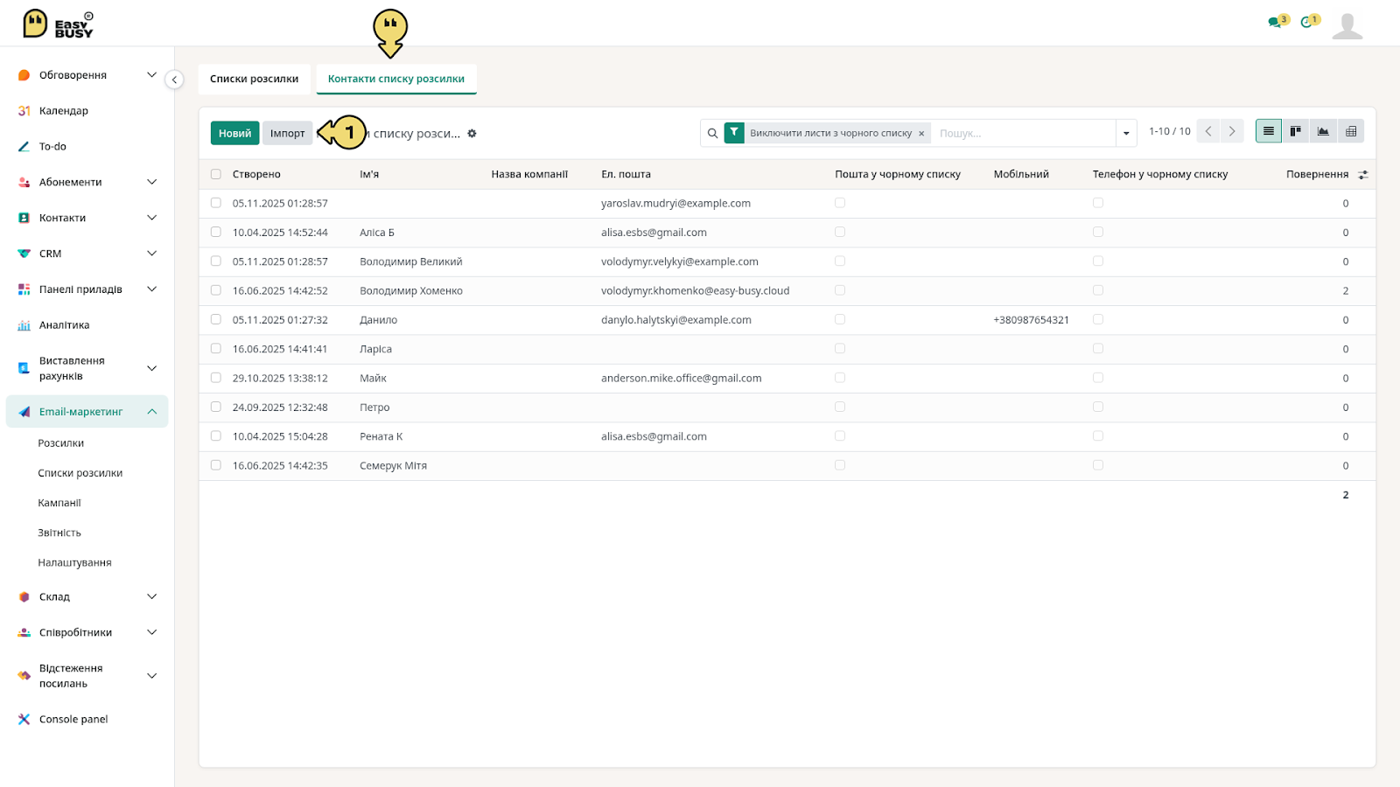Open the activities clock icon in header
Viewport: 1400px width, 787px height.
coord(1306,22)
